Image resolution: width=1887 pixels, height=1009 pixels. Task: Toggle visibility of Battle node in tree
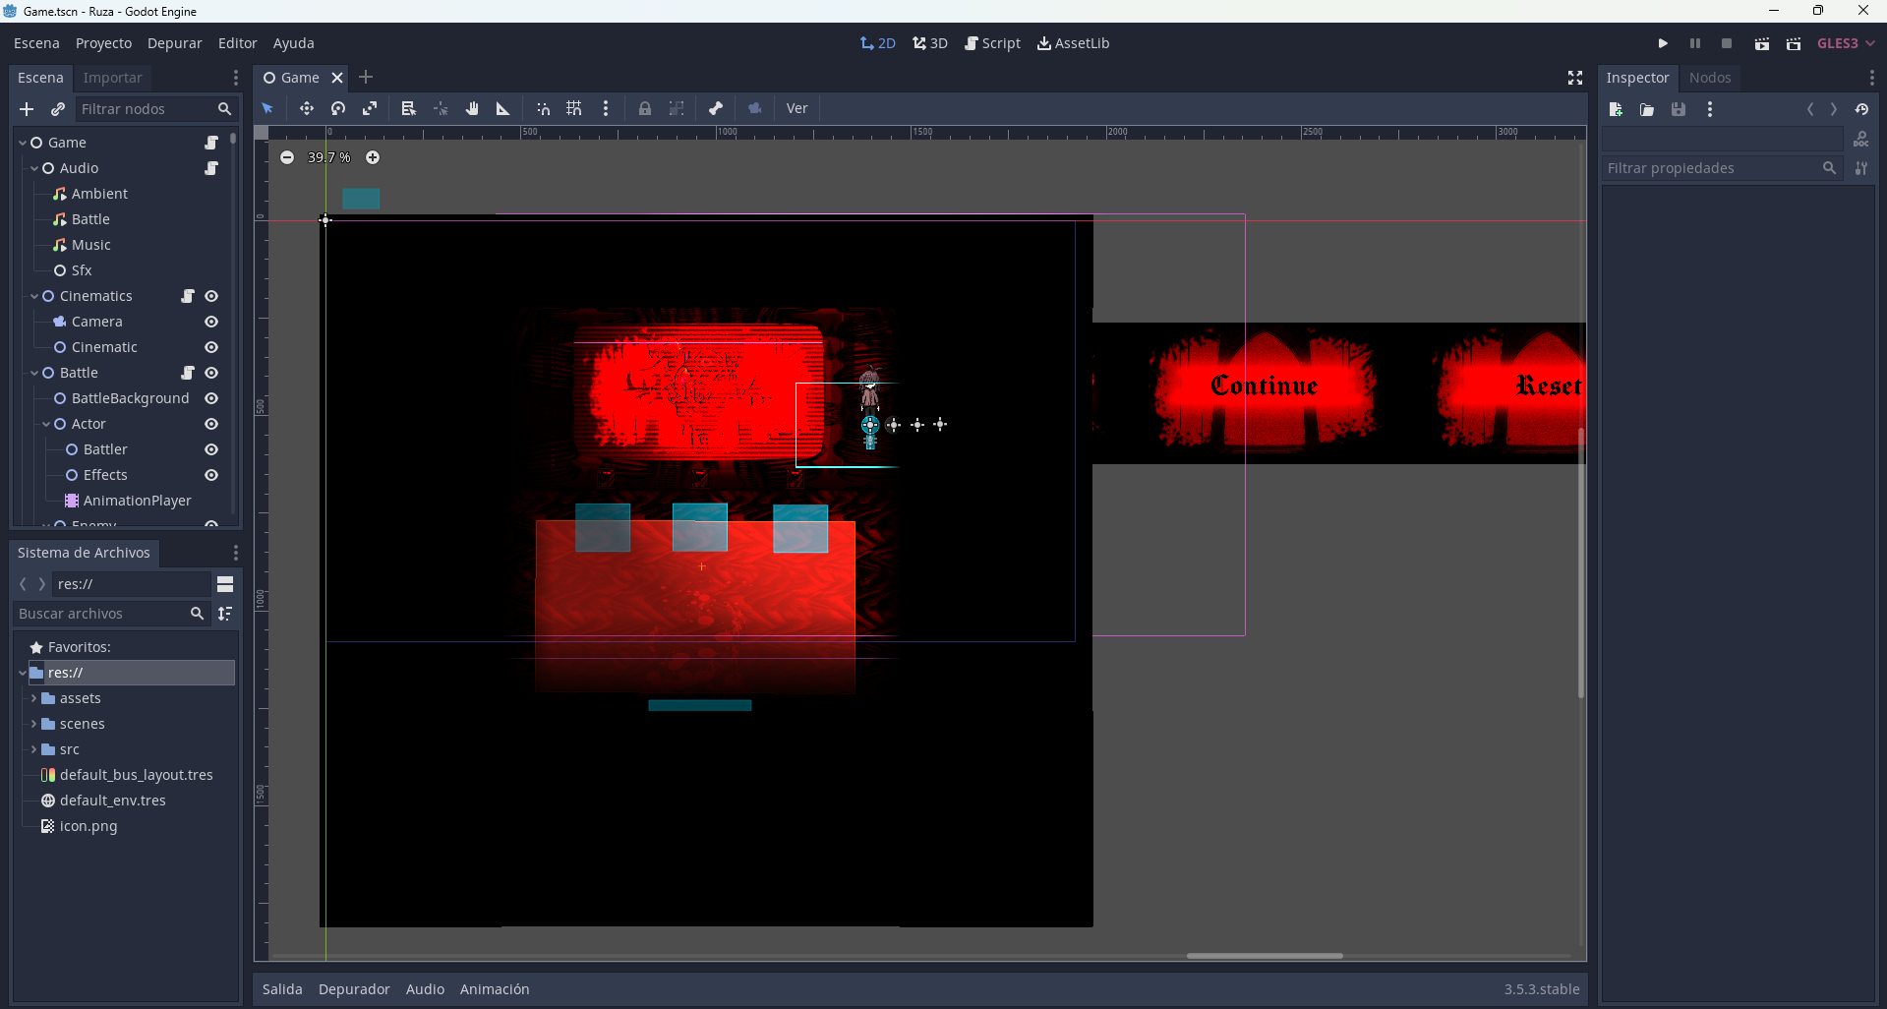click(211, 373)
